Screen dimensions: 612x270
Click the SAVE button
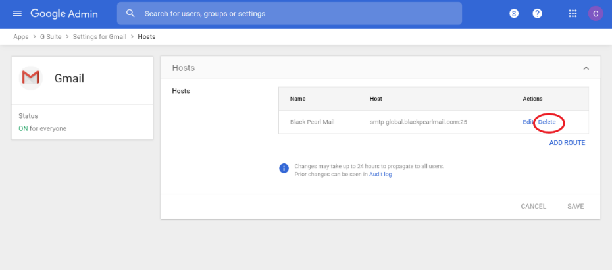(x=576, y=206)
